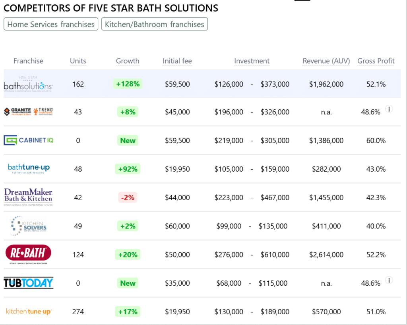Image resolution: width=407 pixels, height=325 pixels.
Task: Click the $45,000 initial fee
Action: pos(177,112)
